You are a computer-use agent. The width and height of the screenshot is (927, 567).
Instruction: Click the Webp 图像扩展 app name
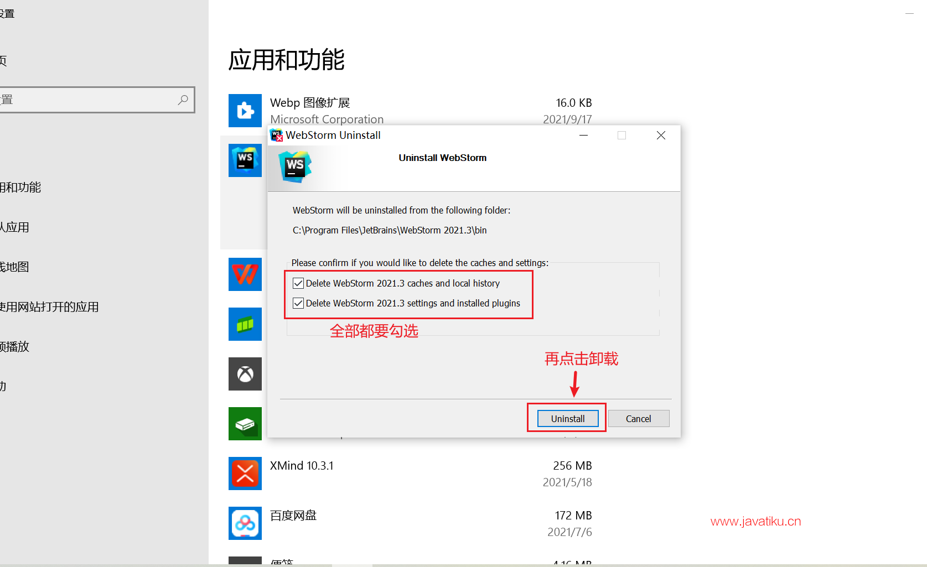[310, 103]
